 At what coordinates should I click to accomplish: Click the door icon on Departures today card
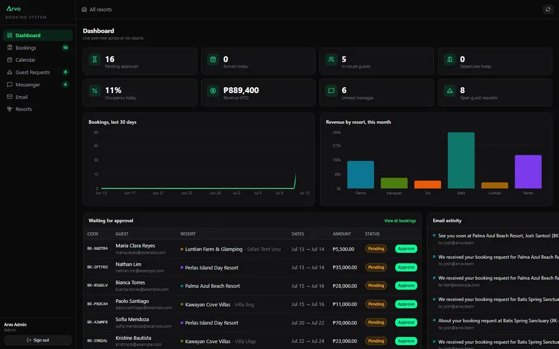450,59
